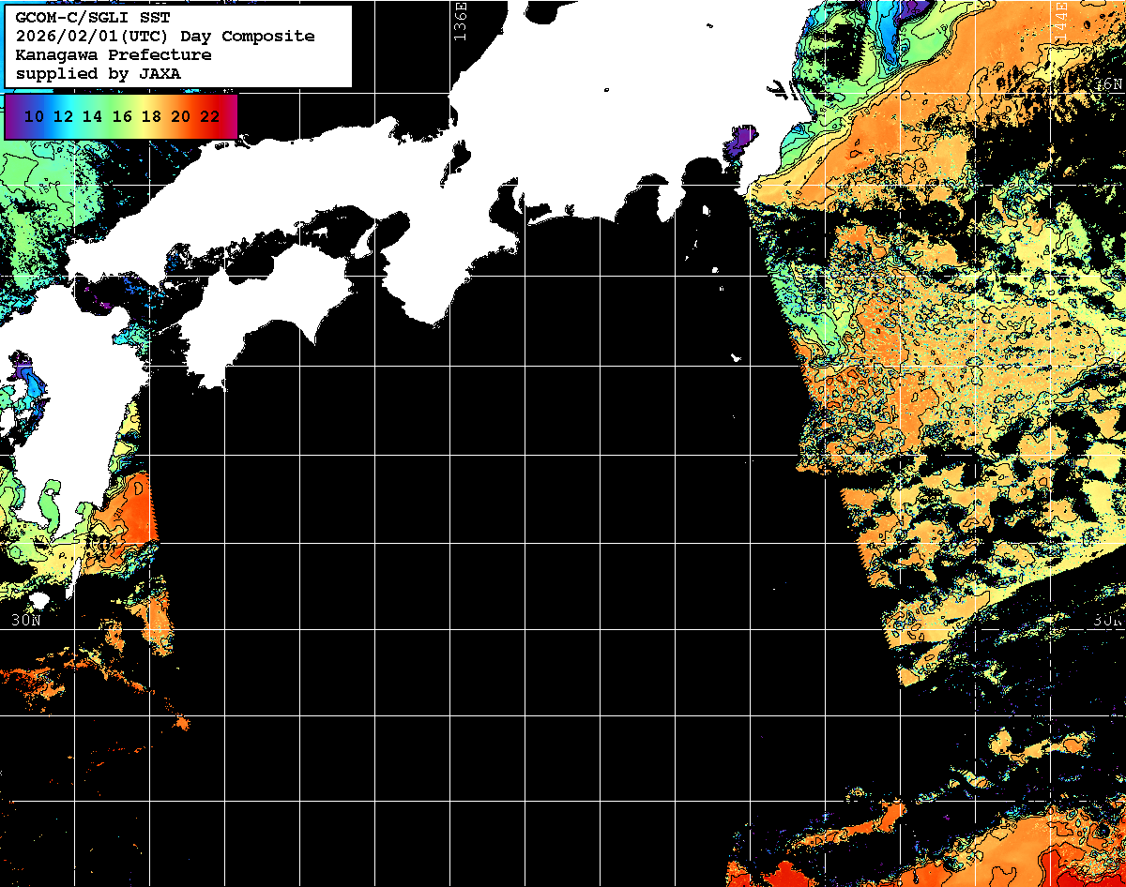Select the 14 degree mark on the legend

pyautogui.click(x=92, y=117)
